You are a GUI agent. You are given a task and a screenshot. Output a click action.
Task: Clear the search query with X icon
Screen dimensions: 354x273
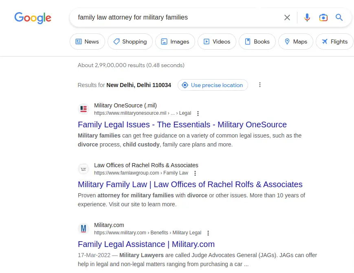tap(287, 17)
